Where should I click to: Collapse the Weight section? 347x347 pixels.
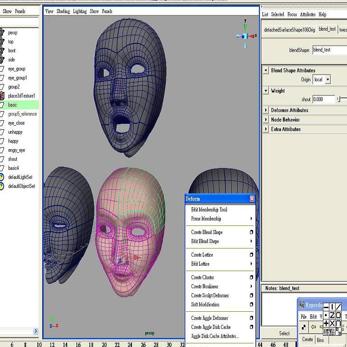pyautogui.click(x=266, y=90)
